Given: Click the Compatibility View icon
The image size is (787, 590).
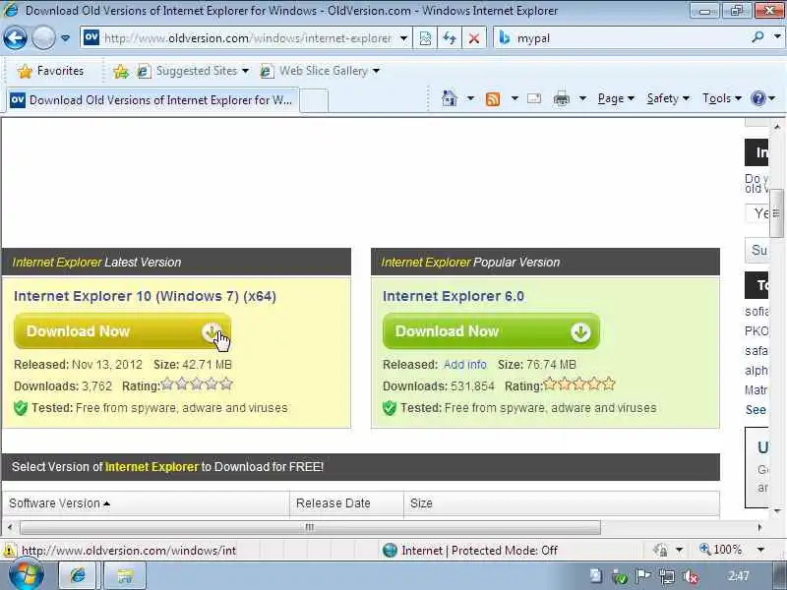Looking at the screenshot, I should click(425, 38).
